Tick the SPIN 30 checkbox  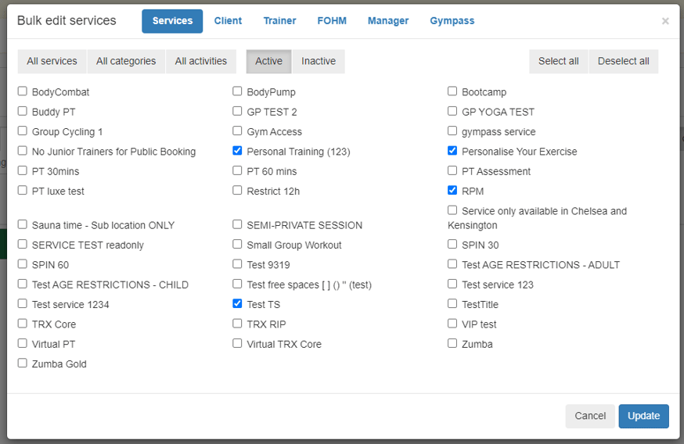point(452,244)
